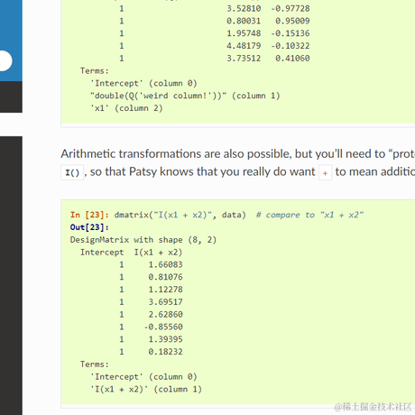Click the white search box in sidebar
Image resolution: width=415 pixels, height=415 pixels.
[5, 61]
